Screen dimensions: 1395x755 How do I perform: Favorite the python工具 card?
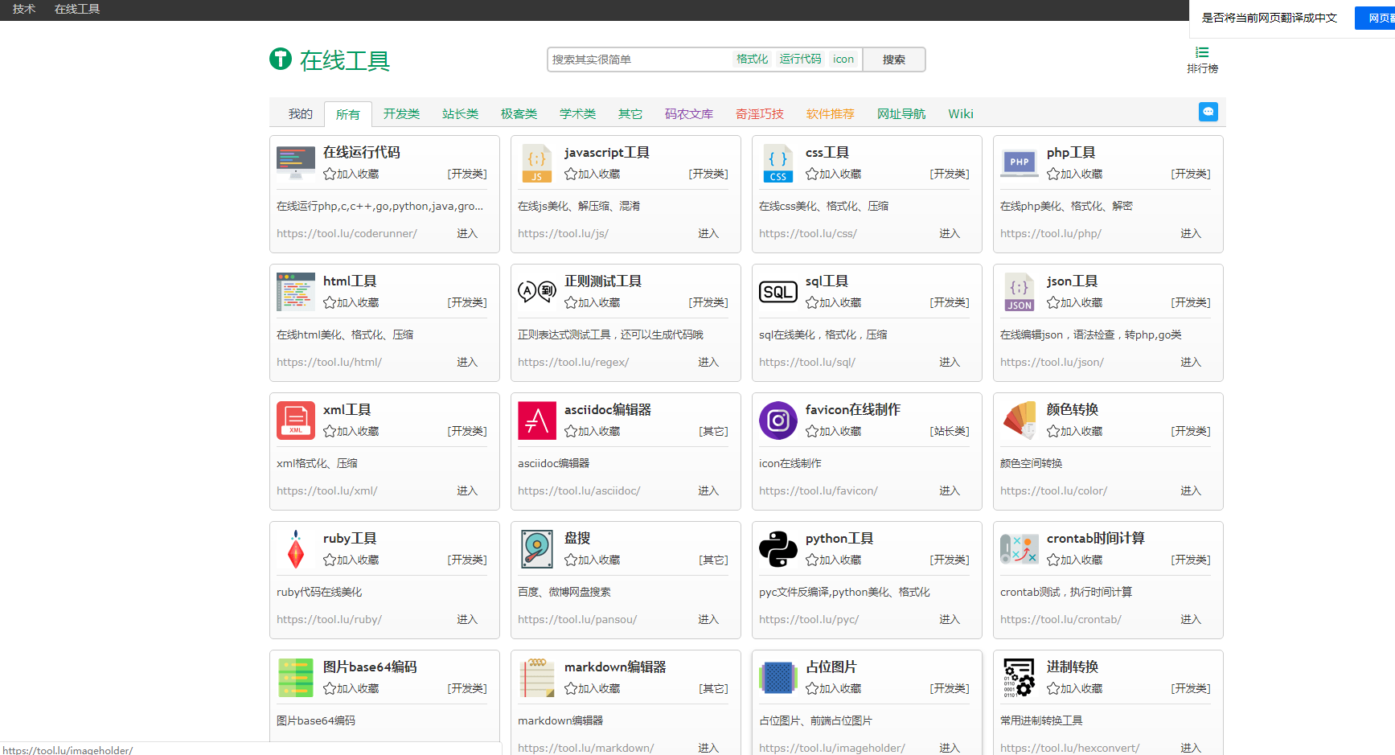[834, 560]
